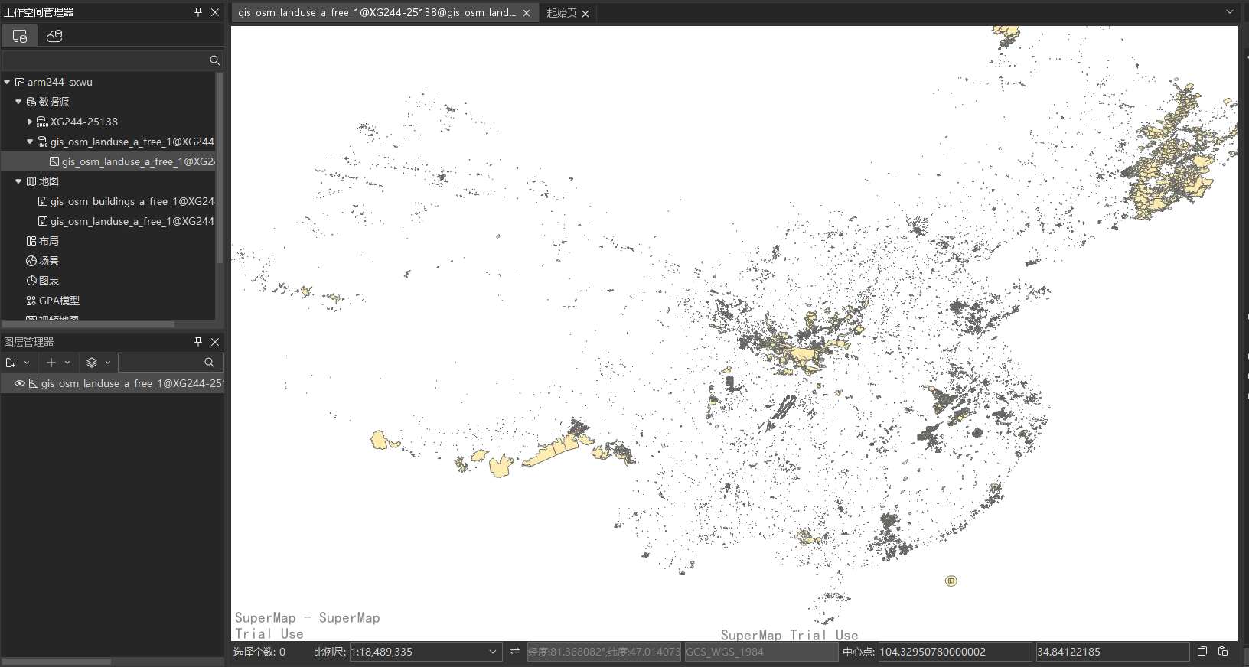
Task: Switch to workspace tree view icon
Action: 19,36
